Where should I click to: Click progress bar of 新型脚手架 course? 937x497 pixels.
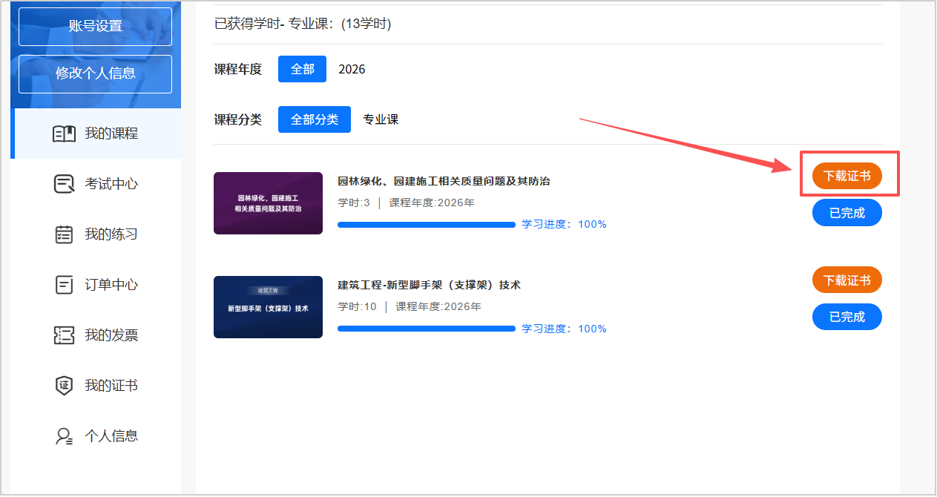427,328
